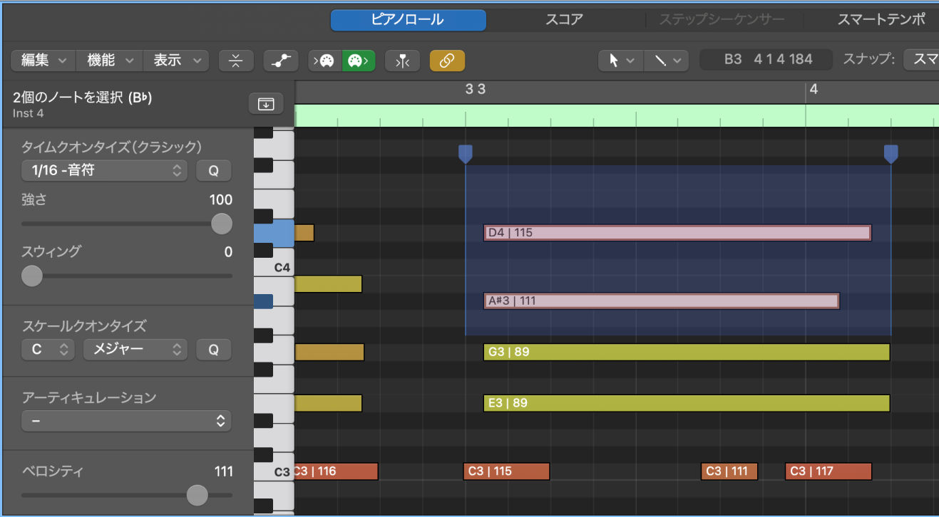939x517 pixels.
Task: Open the pencil tool menu
Action: (x=666, y=61)
